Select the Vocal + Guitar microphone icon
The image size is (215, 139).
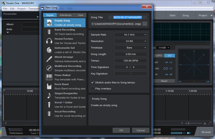point(49,104)
